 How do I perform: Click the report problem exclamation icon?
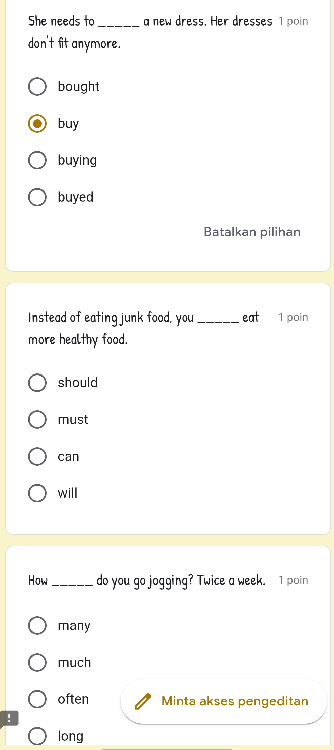click(9, 719)
